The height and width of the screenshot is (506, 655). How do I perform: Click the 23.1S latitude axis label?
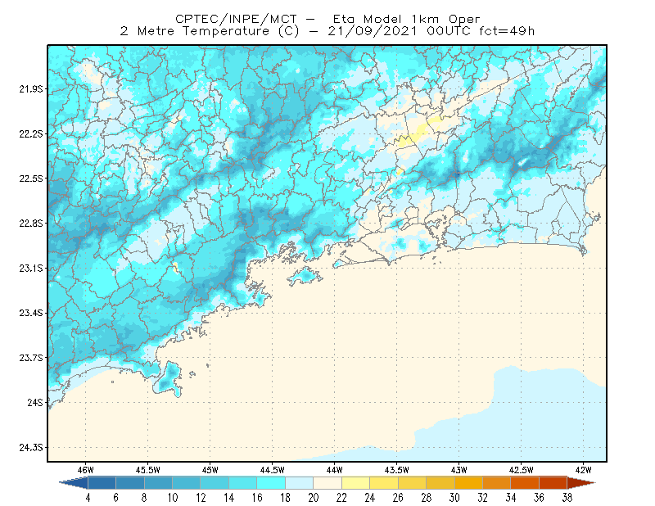[31, 268]
